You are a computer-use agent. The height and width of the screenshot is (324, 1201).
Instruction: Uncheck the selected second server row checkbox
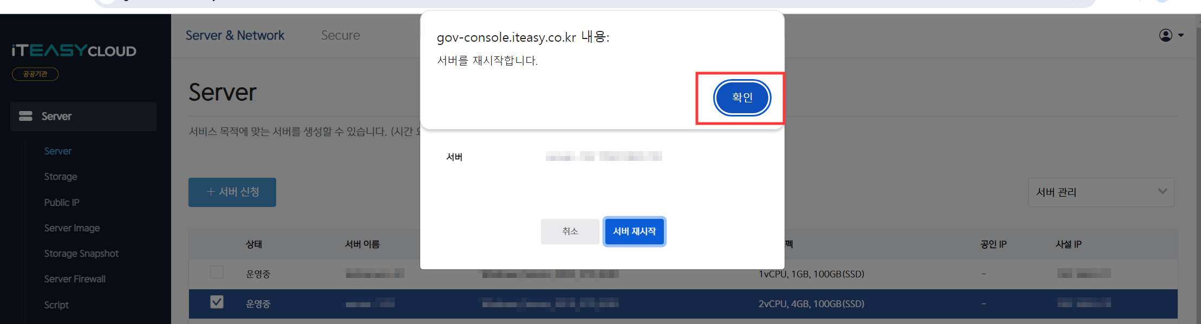tap(217, 302)
